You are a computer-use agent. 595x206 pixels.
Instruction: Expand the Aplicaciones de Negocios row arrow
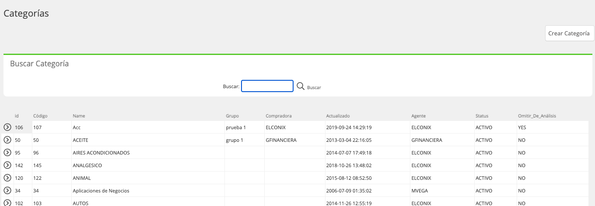[x=7, y=191]
